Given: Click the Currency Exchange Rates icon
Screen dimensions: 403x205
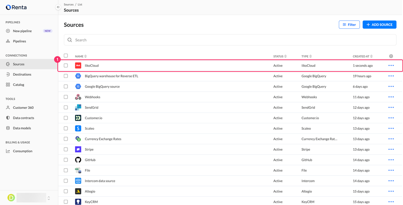Looking at the screenshot, I should 78,139.
